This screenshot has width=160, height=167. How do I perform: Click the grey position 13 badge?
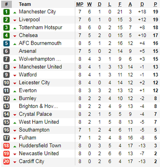point(6,106)
